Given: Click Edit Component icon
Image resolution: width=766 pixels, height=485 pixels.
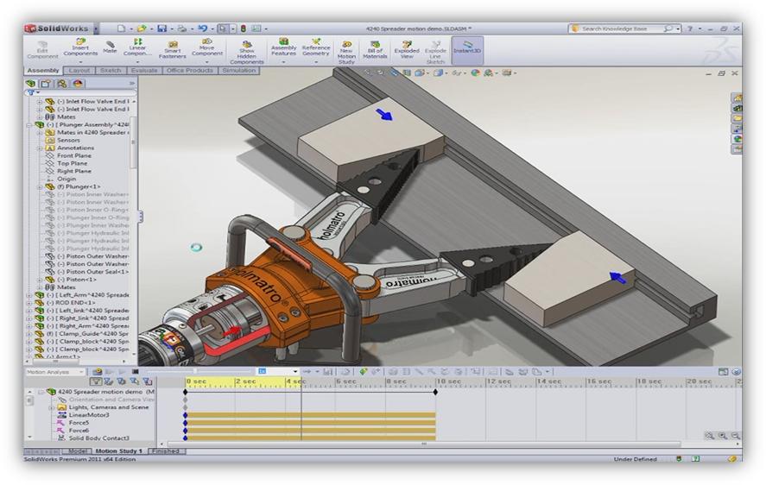Looking at the screenshot, I should [42, 50].
